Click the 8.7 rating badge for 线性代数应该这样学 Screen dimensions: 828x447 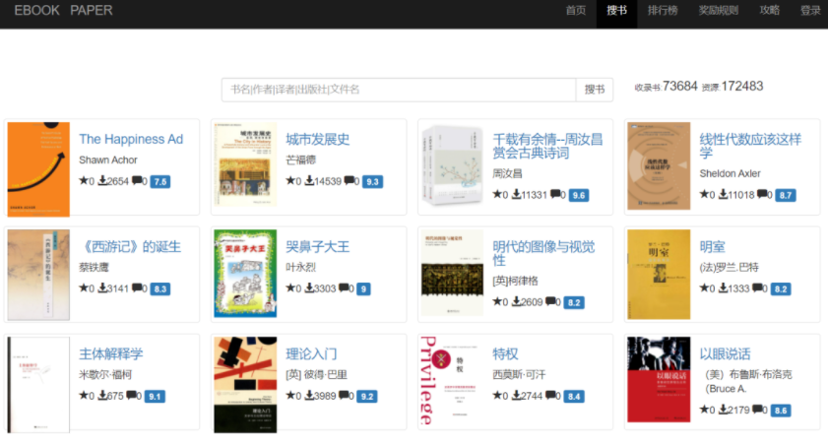coord(785,195)
